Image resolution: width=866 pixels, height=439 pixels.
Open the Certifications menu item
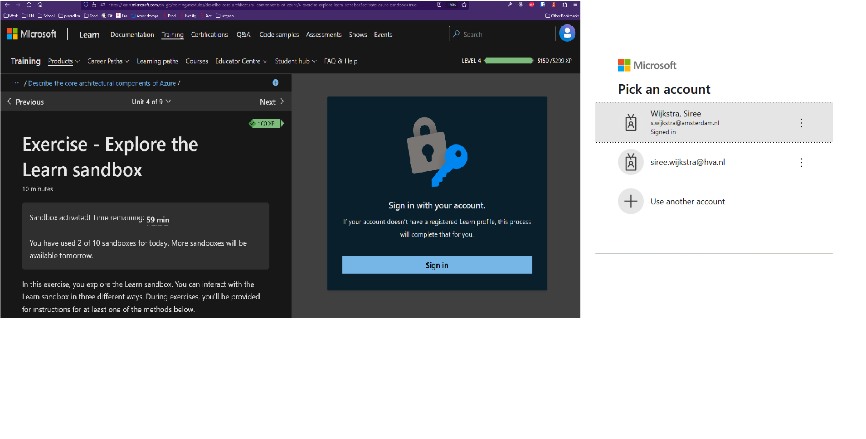point(209,35)
